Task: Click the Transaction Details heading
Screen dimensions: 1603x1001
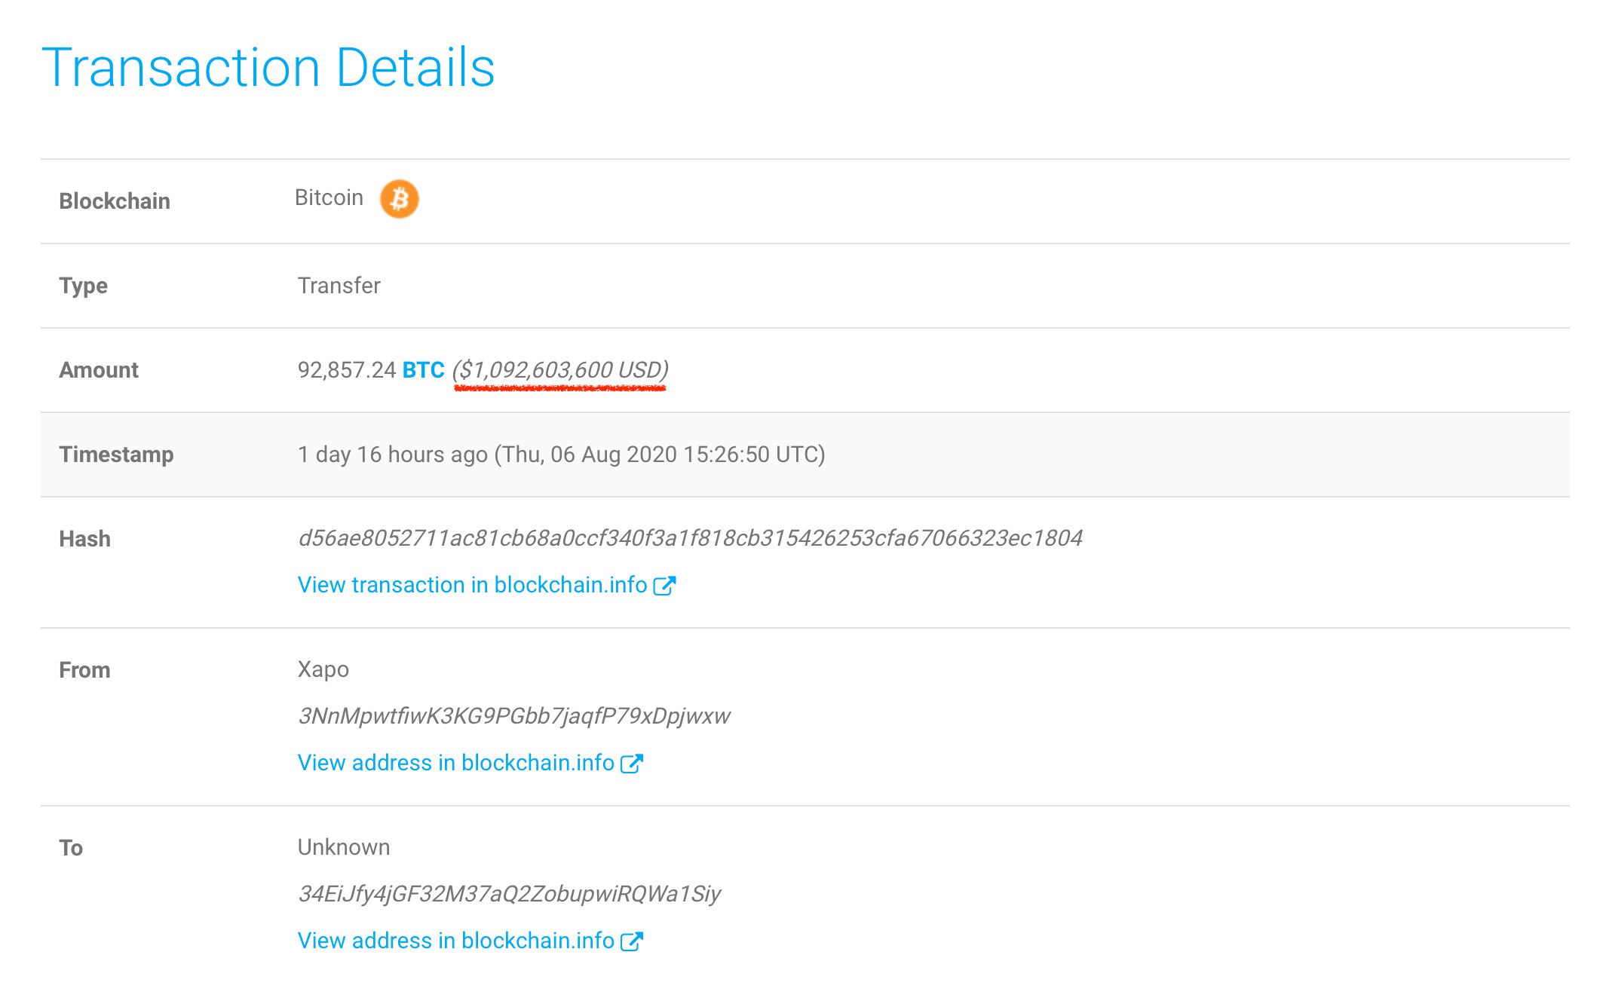Action: tap(268, 67)
